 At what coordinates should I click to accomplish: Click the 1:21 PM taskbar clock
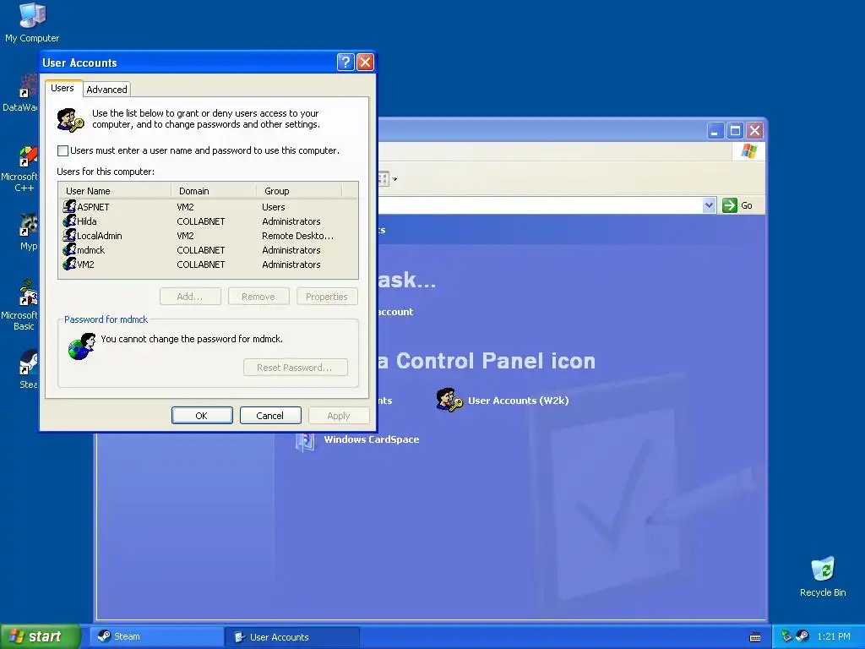point(833,636)
